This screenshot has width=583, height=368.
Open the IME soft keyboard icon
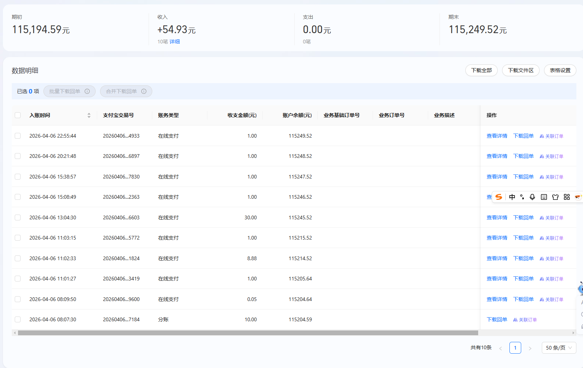tap(544, 197)
